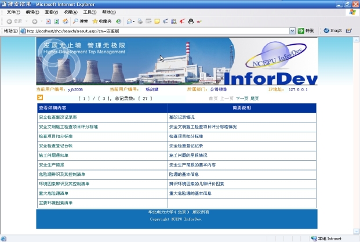Click the QQ penguin toolbar icon
The width and height of the screenshot is (360, 242).
(190, 21)
